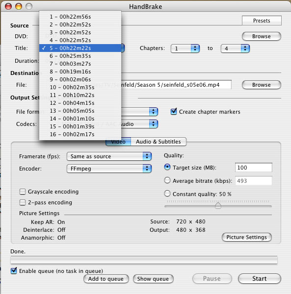
Task: Open the Presets drawer button
Action: click(262, 21)
